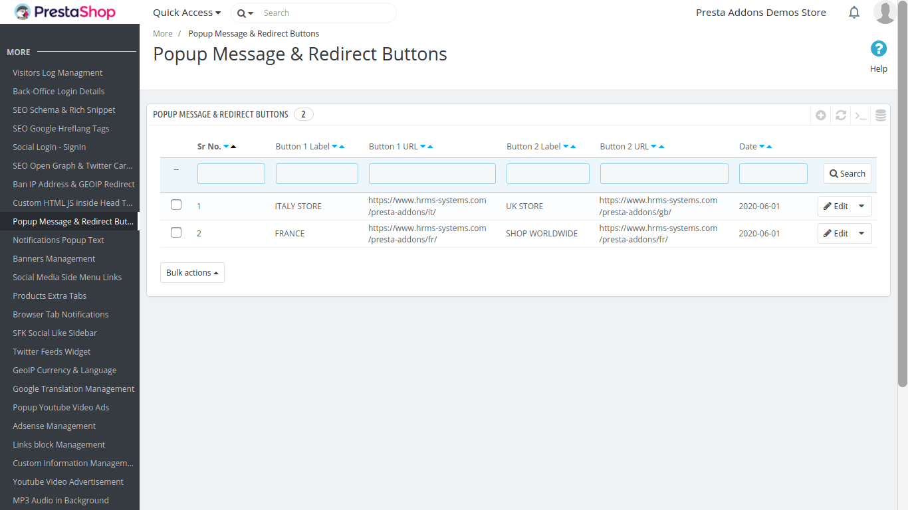Open the notifications bell

pyautogui.click(x=854, y=13)
